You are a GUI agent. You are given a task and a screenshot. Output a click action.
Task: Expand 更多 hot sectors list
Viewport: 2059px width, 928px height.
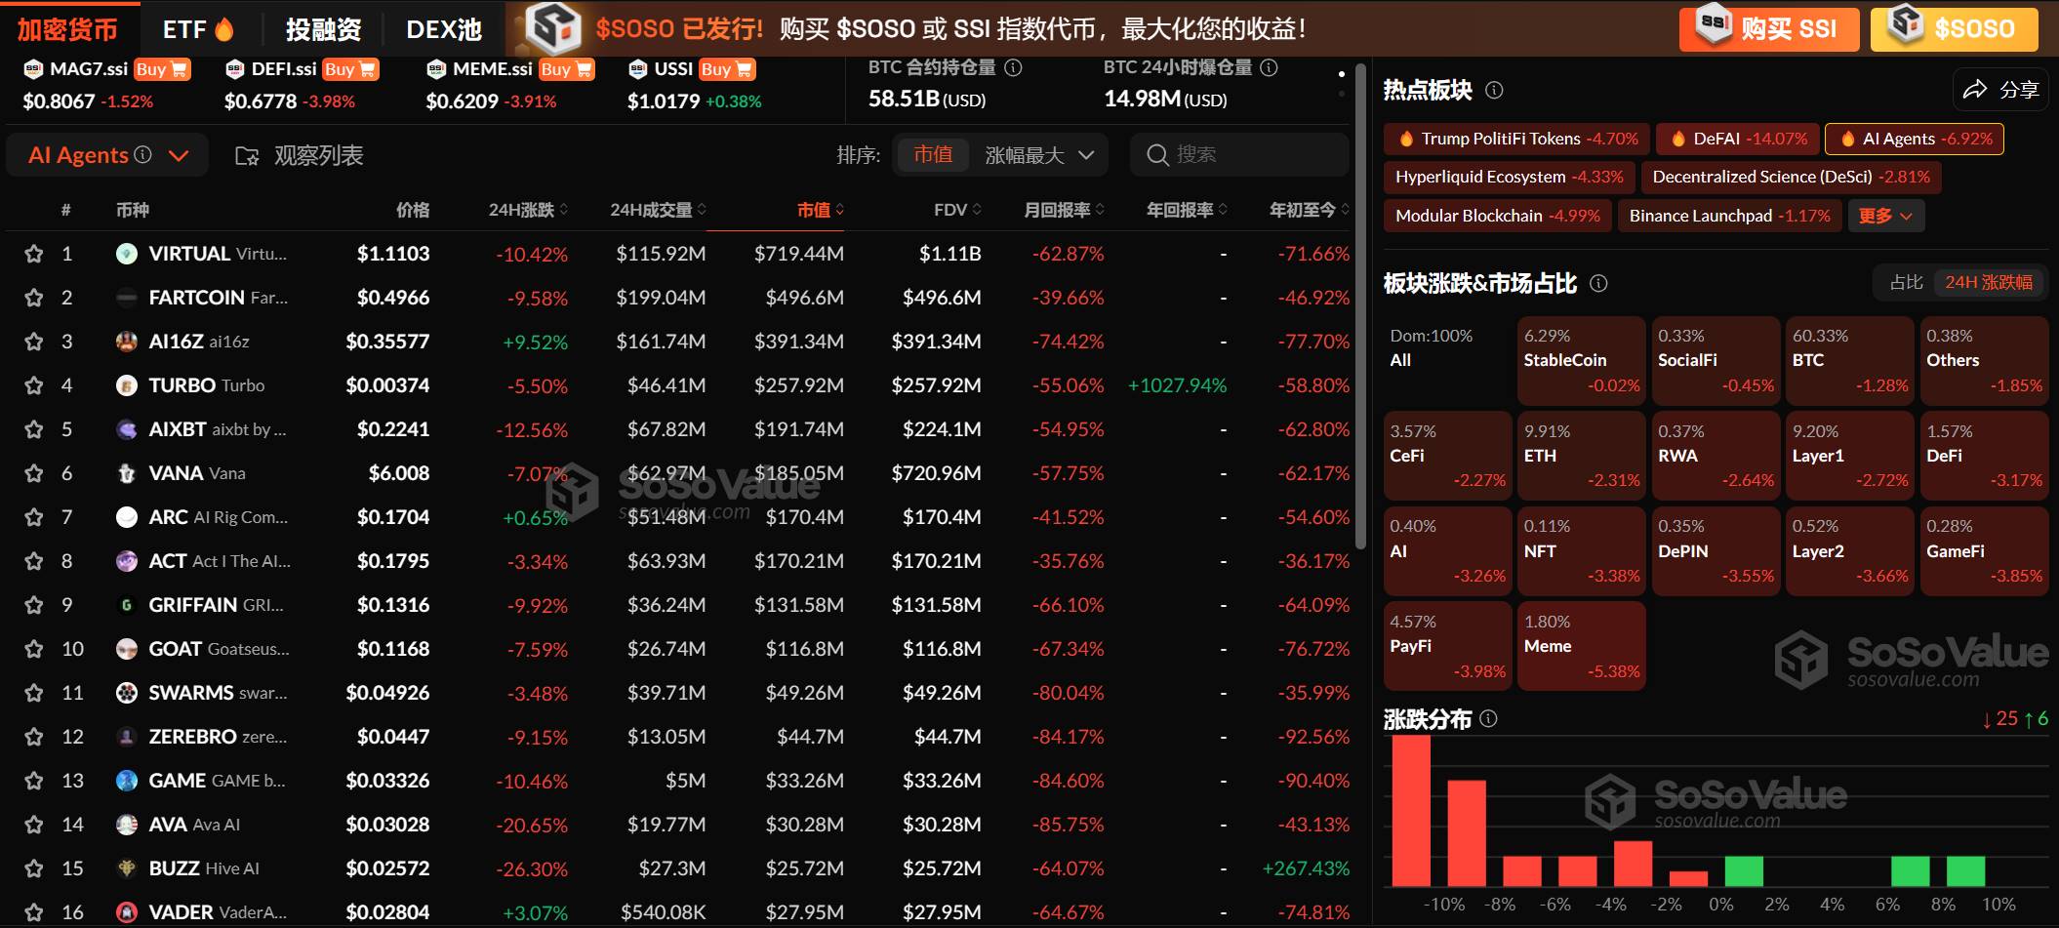pyautogui.click(x=1885, y=216)
